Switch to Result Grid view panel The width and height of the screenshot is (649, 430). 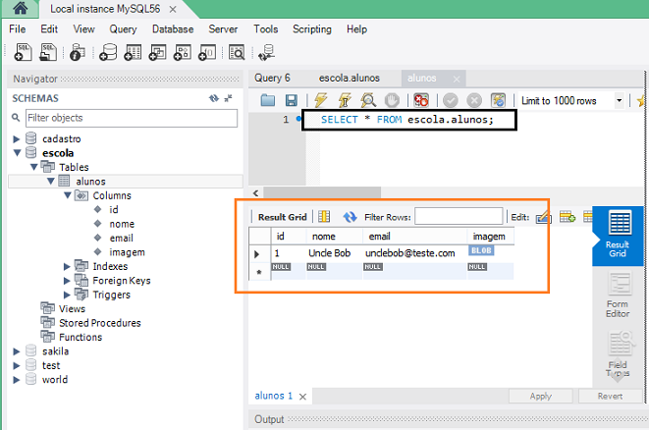click(x=618, y=236)
